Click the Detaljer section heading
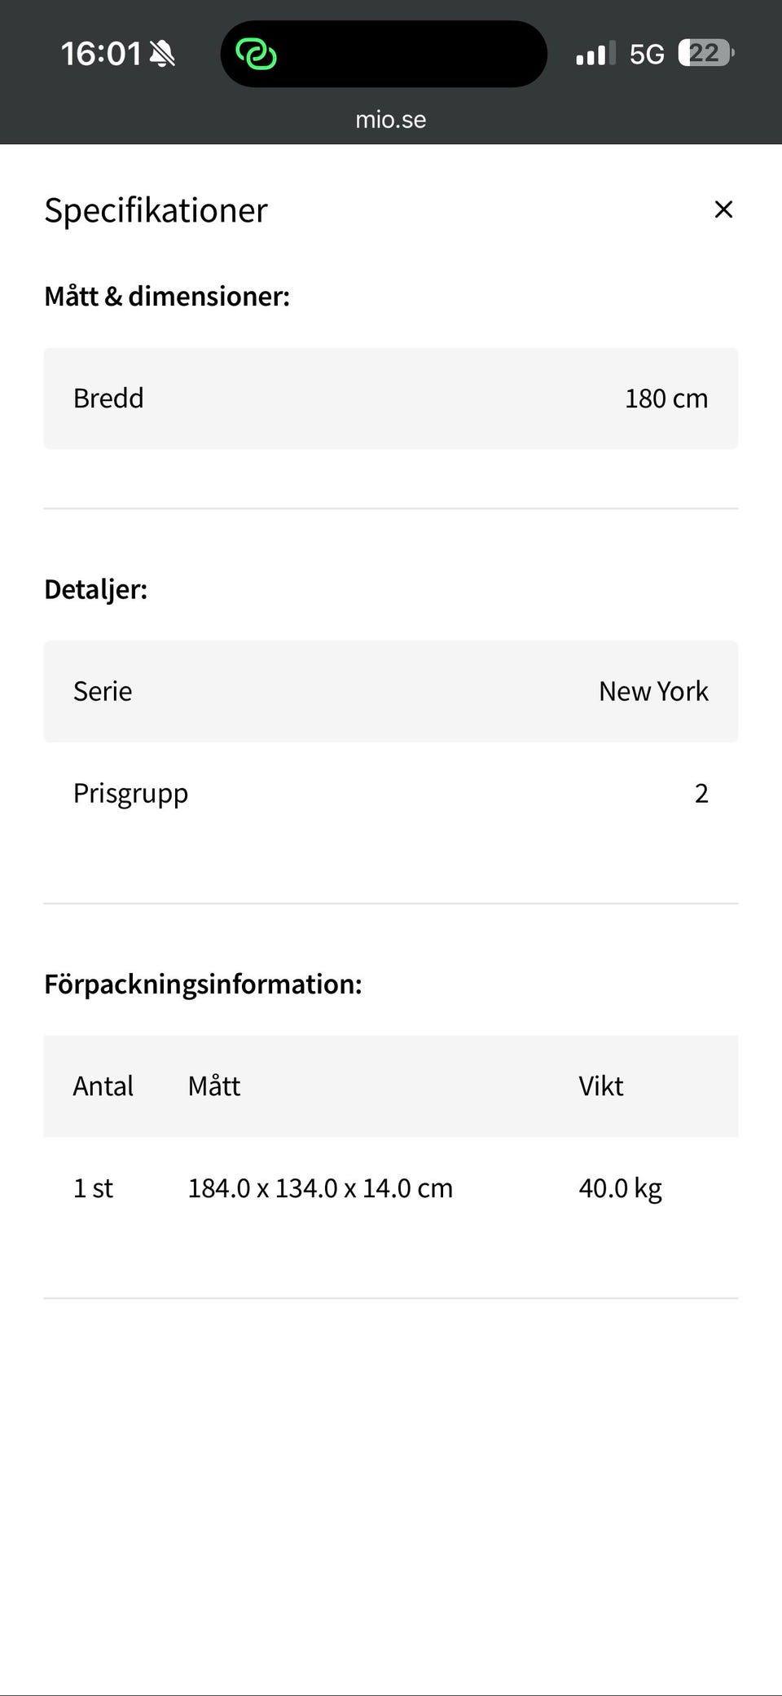The image size is (782, 1696). [x=96, y=589]
